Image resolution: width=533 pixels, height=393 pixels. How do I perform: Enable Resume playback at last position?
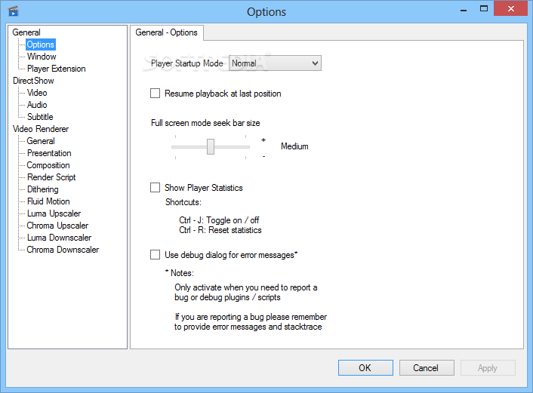(x=155, y=94)
